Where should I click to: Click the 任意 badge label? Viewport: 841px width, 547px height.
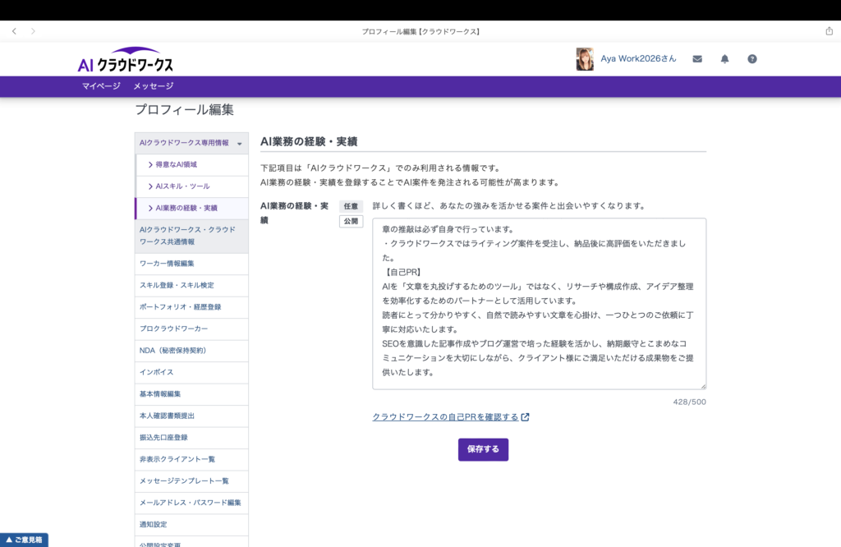click(x=352, y=206)
